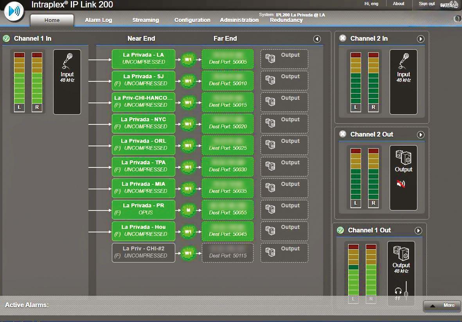Open the far end box with Dest Port 50055
This screenshot has width=462, height=322.
tap(227, 209)
